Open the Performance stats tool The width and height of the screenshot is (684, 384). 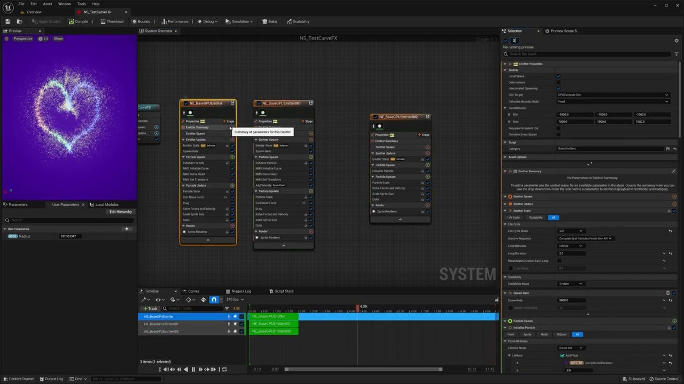[x=175, y=21]
